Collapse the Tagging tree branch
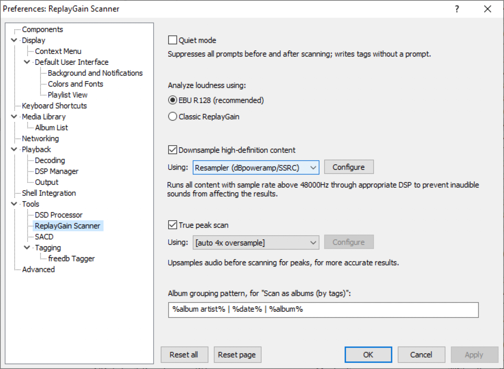 pyautogui.click(x=27, y=248)
